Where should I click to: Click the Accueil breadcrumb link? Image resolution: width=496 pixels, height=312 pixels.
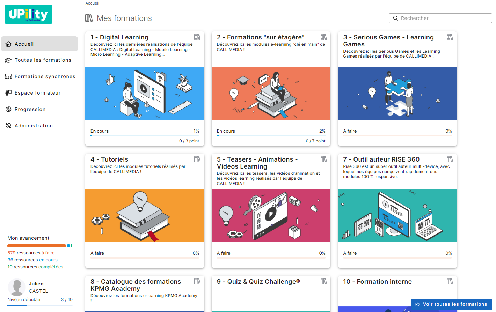coord(92,3)
